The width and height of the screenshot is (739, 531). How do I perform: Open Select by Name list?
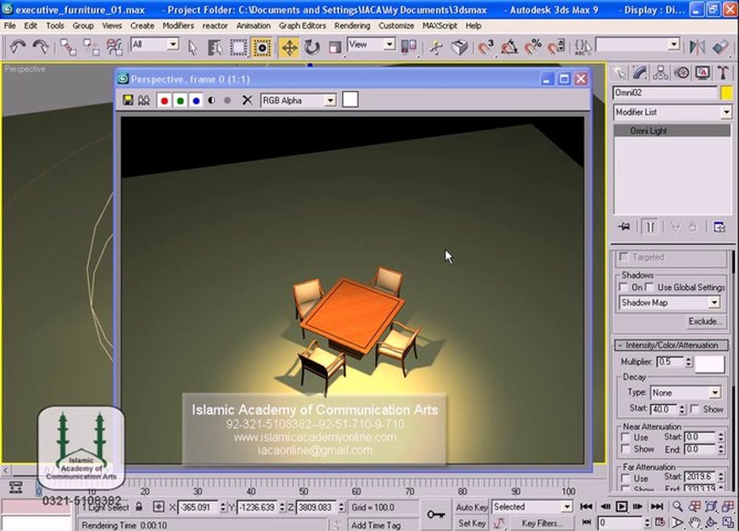pyautogui.click(x=215, y=47)
